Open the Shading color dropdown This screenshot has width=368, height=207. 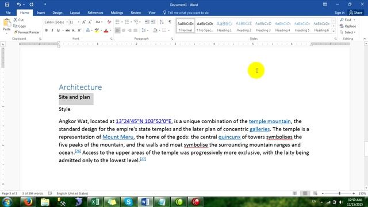point(159,30)
